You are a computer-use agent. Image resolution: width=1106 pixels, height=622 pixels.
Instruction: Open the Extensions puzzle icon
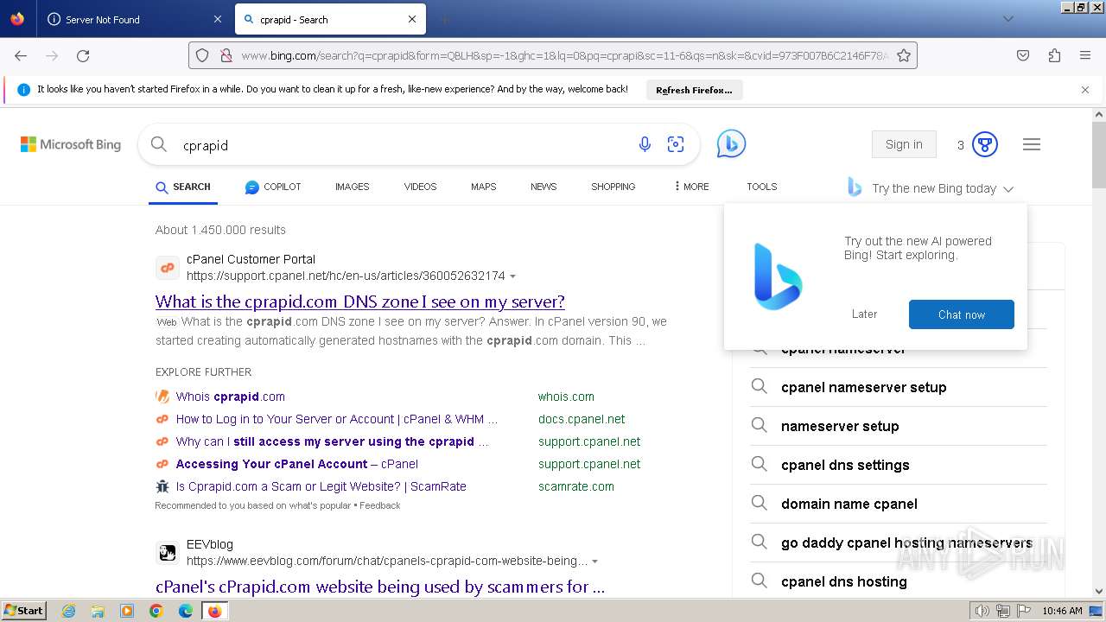[x=1054, y=55]
